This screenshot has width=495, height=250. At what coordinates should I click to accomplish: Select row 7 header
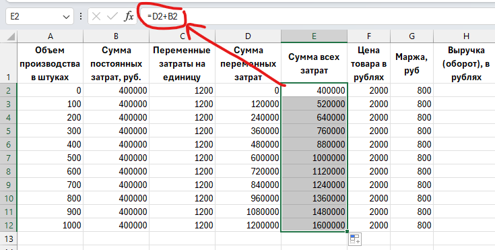9,158
